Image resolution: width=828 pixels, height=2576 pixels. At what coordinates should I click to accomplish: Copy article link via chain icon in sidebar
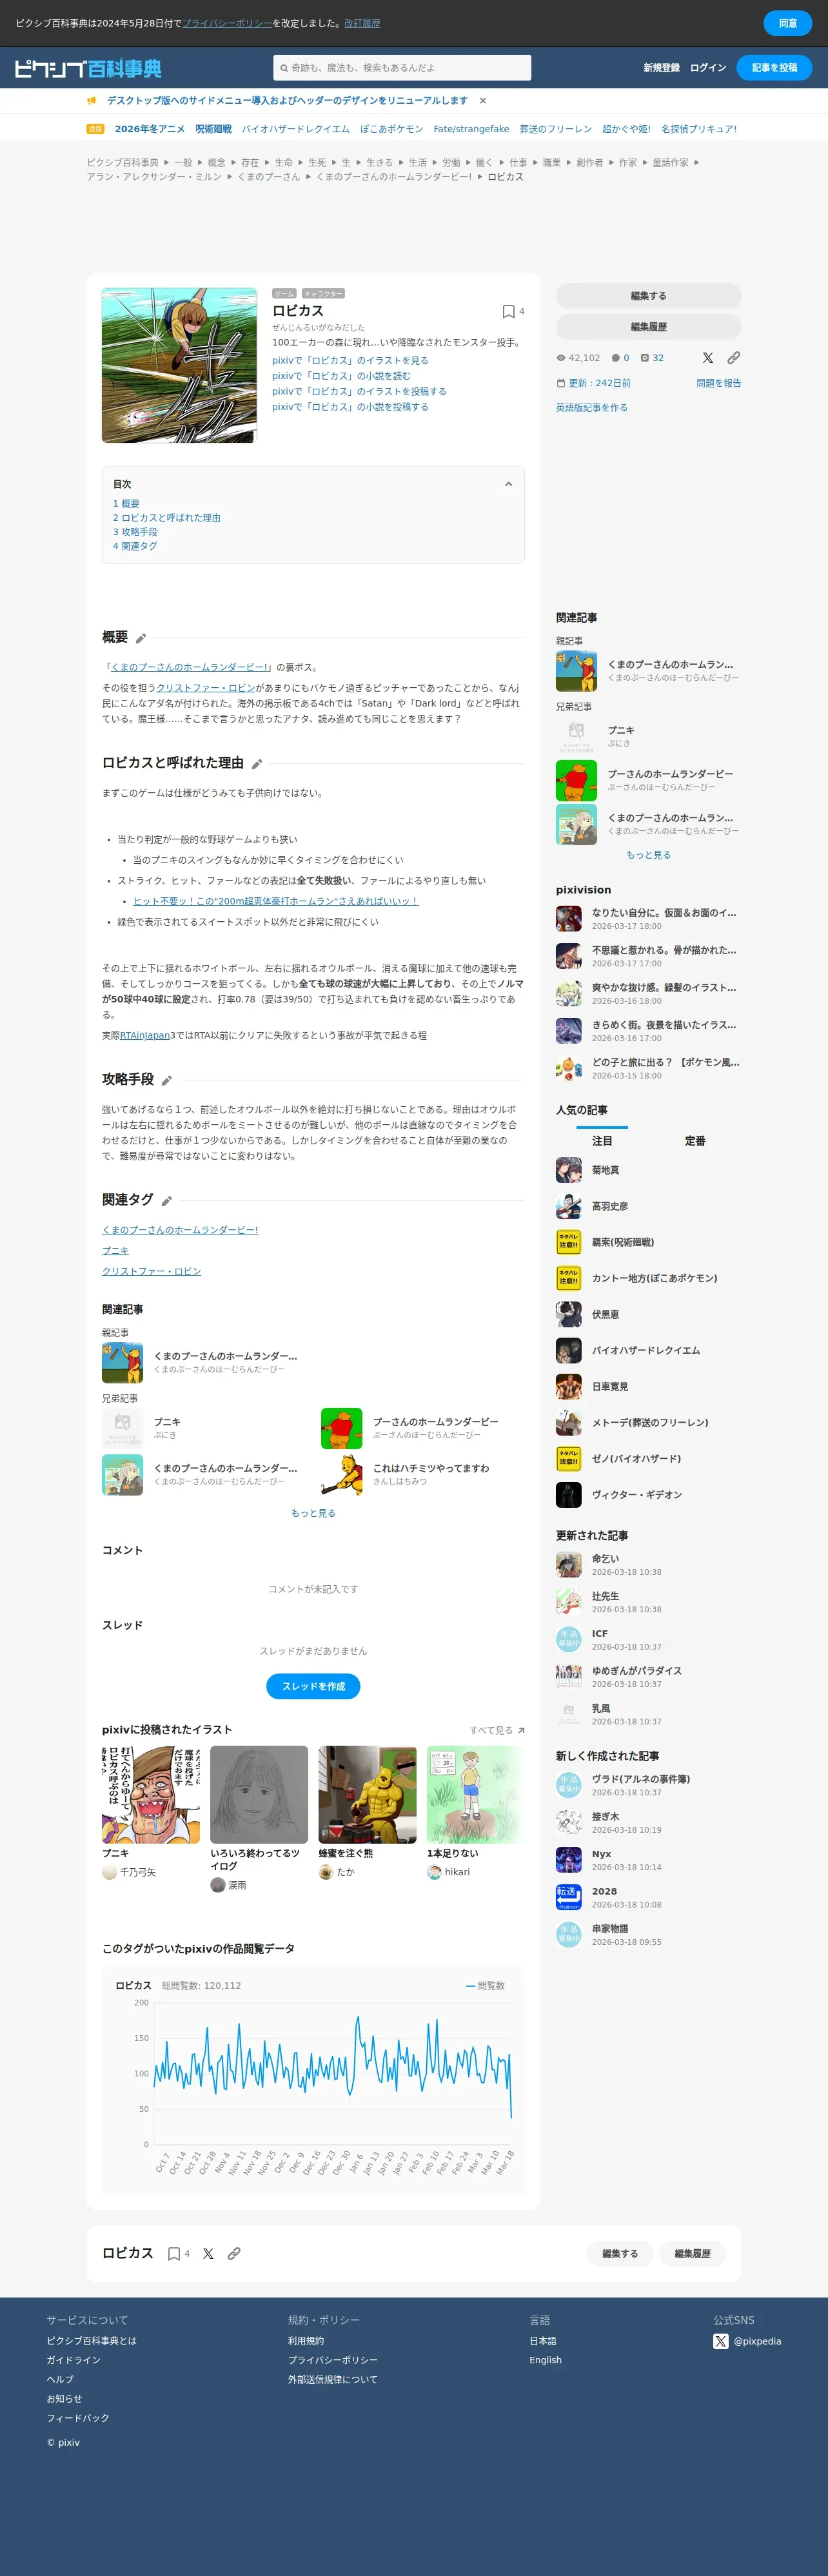point(734,358)
